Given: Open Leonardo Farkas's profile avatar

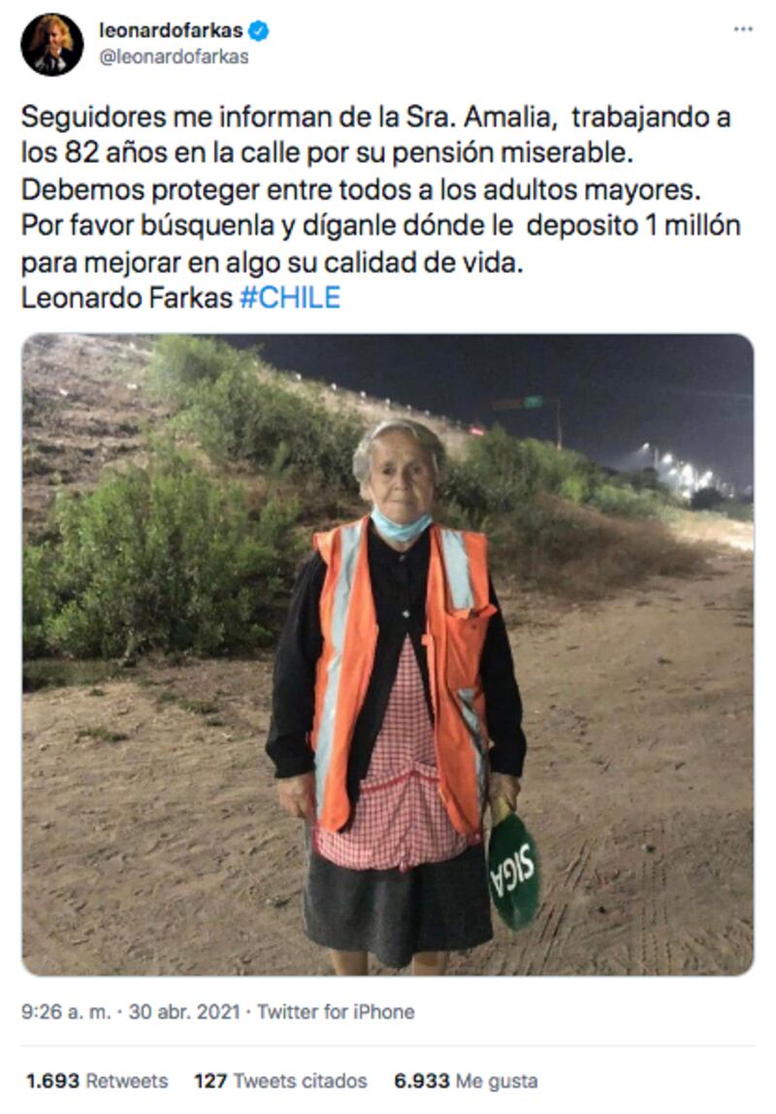Looking at the screenshot, I should [x=51, y=44].
